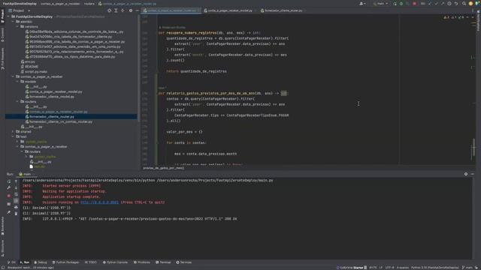The height and width of the screenshot is (270, 481).
Task: Click the green Debug bug icon in toolbar
Action: (x=401, y=4)
